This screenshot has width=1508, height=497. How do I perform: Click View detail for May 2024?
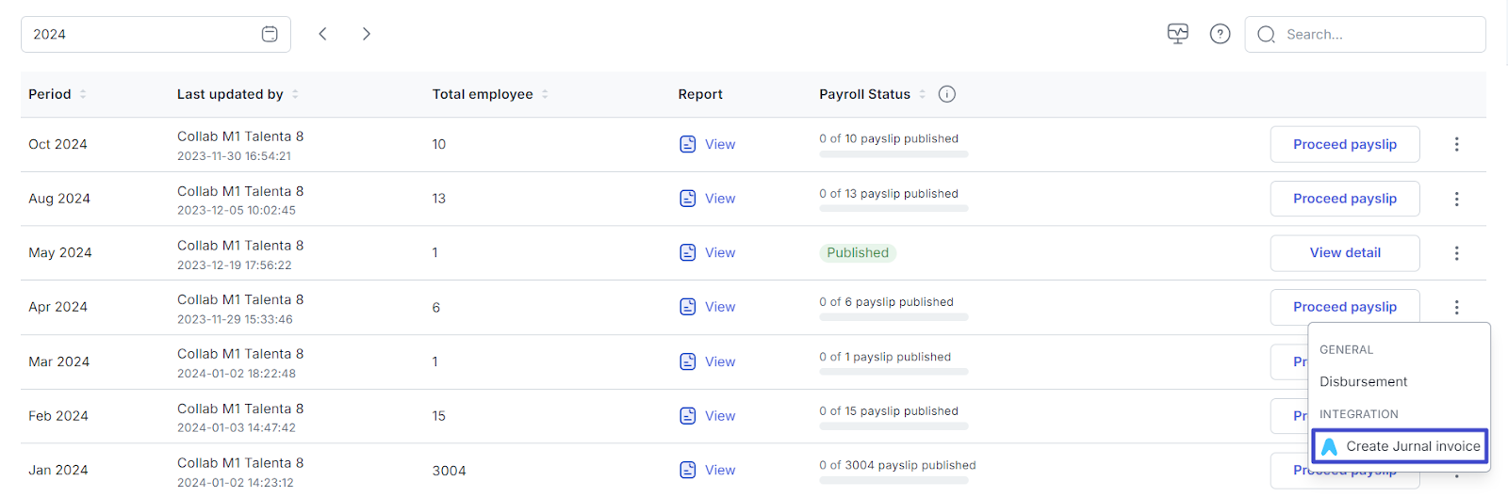[x=1344, y=252]
